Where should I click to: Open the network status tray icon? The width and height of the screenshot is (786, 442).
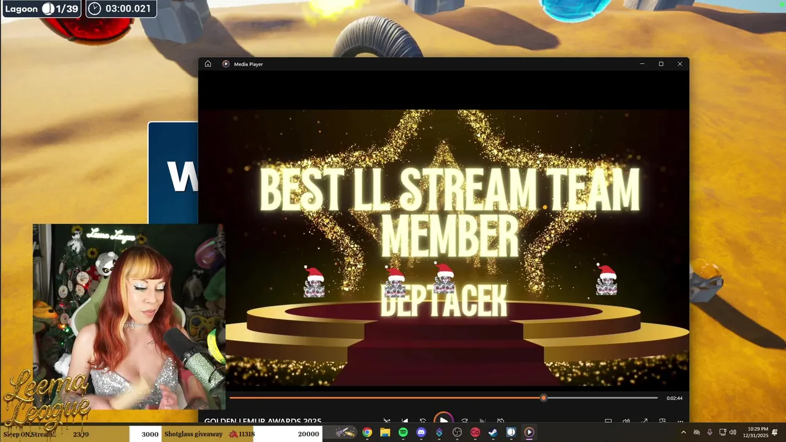click(x=722, y=433)
